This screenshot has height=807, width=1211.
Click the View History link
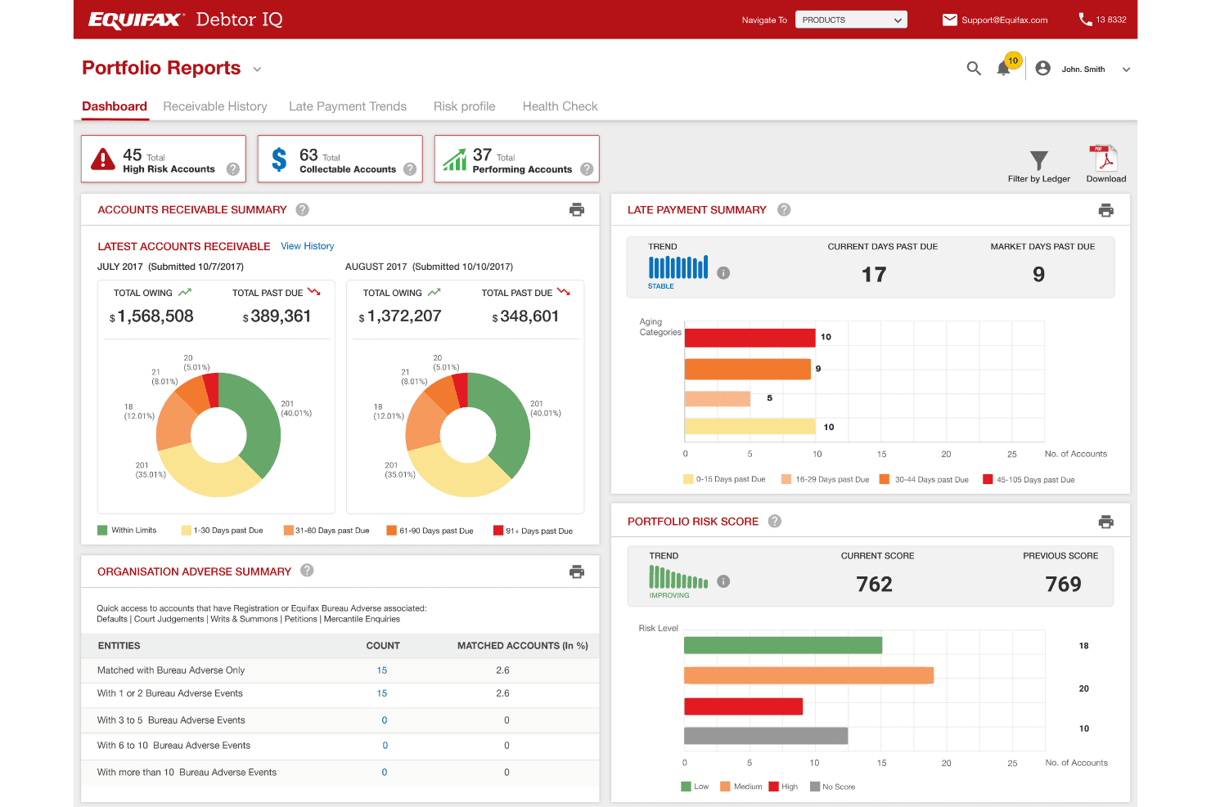point(308,246)
